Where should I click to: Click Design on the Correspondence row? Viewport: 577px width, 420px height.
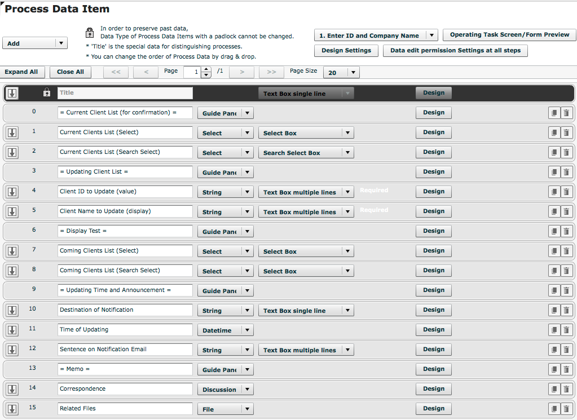(433, 388)
